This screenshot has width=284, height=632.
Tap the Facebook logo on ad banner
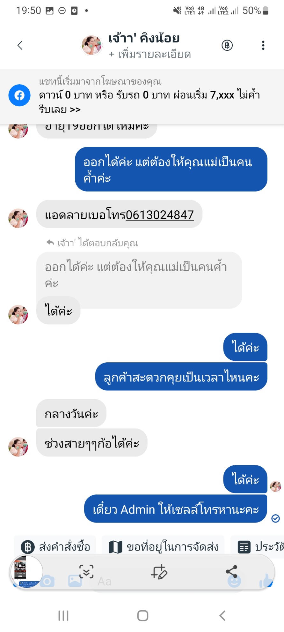coord(19,95)
